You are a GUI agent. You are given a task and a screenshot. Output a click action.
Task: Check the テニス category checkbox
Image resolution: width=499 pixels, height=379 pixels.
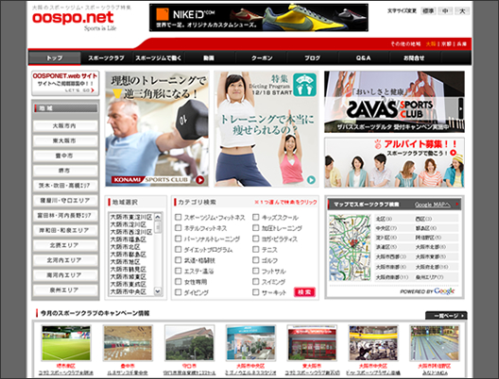[255, 249]
